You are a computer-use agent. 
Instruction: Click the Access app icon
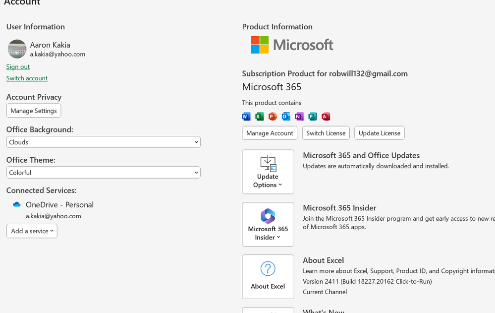326,117
